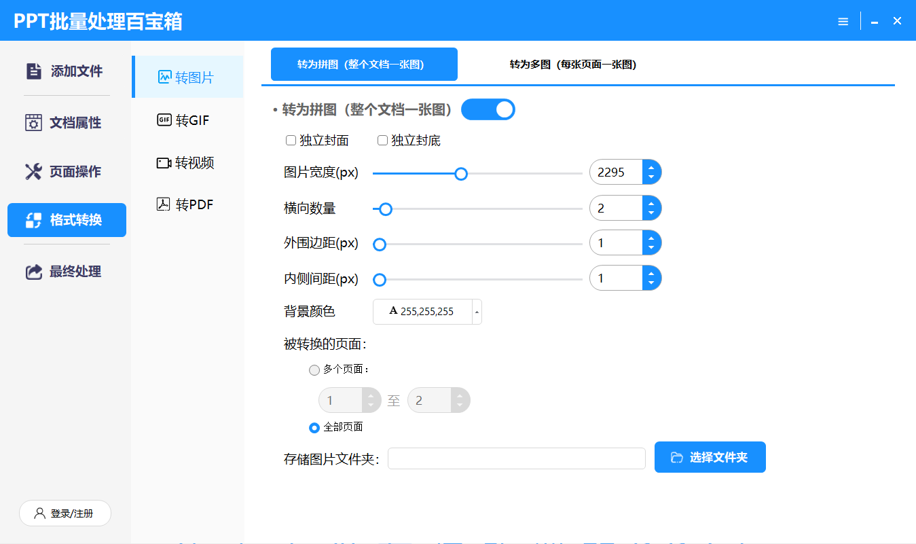Decrease 内侧间距 with the down stepper arrow
The height and width of the screenshot is (544, 916).
[x=651, y=284]
